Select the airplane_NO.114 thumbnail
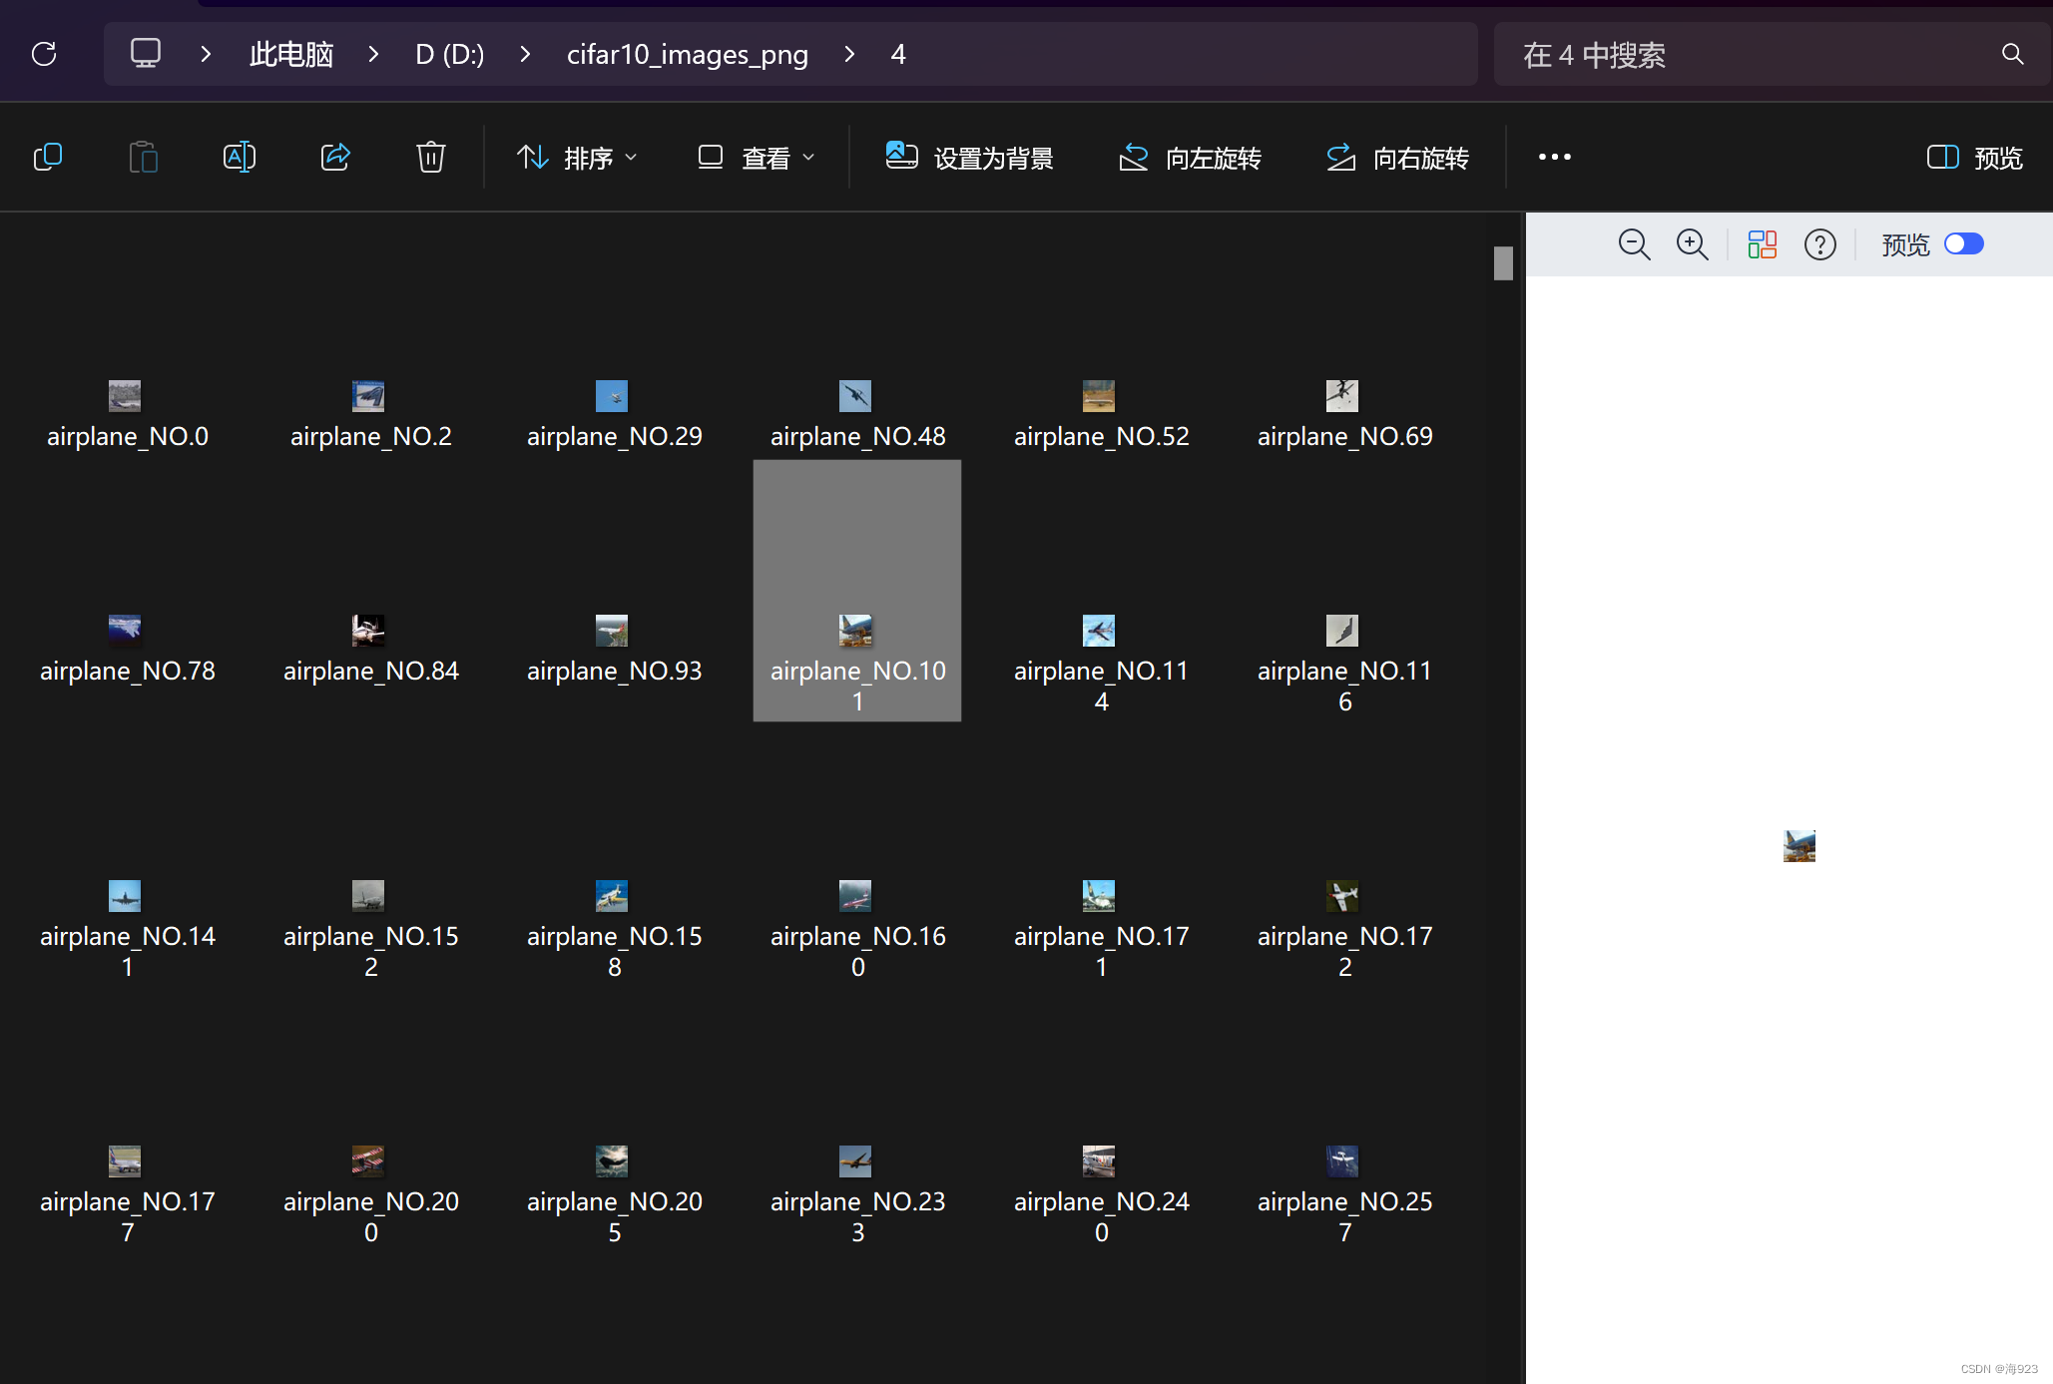Viewport: 2053px width, 1384px height. coord(1099,632)
